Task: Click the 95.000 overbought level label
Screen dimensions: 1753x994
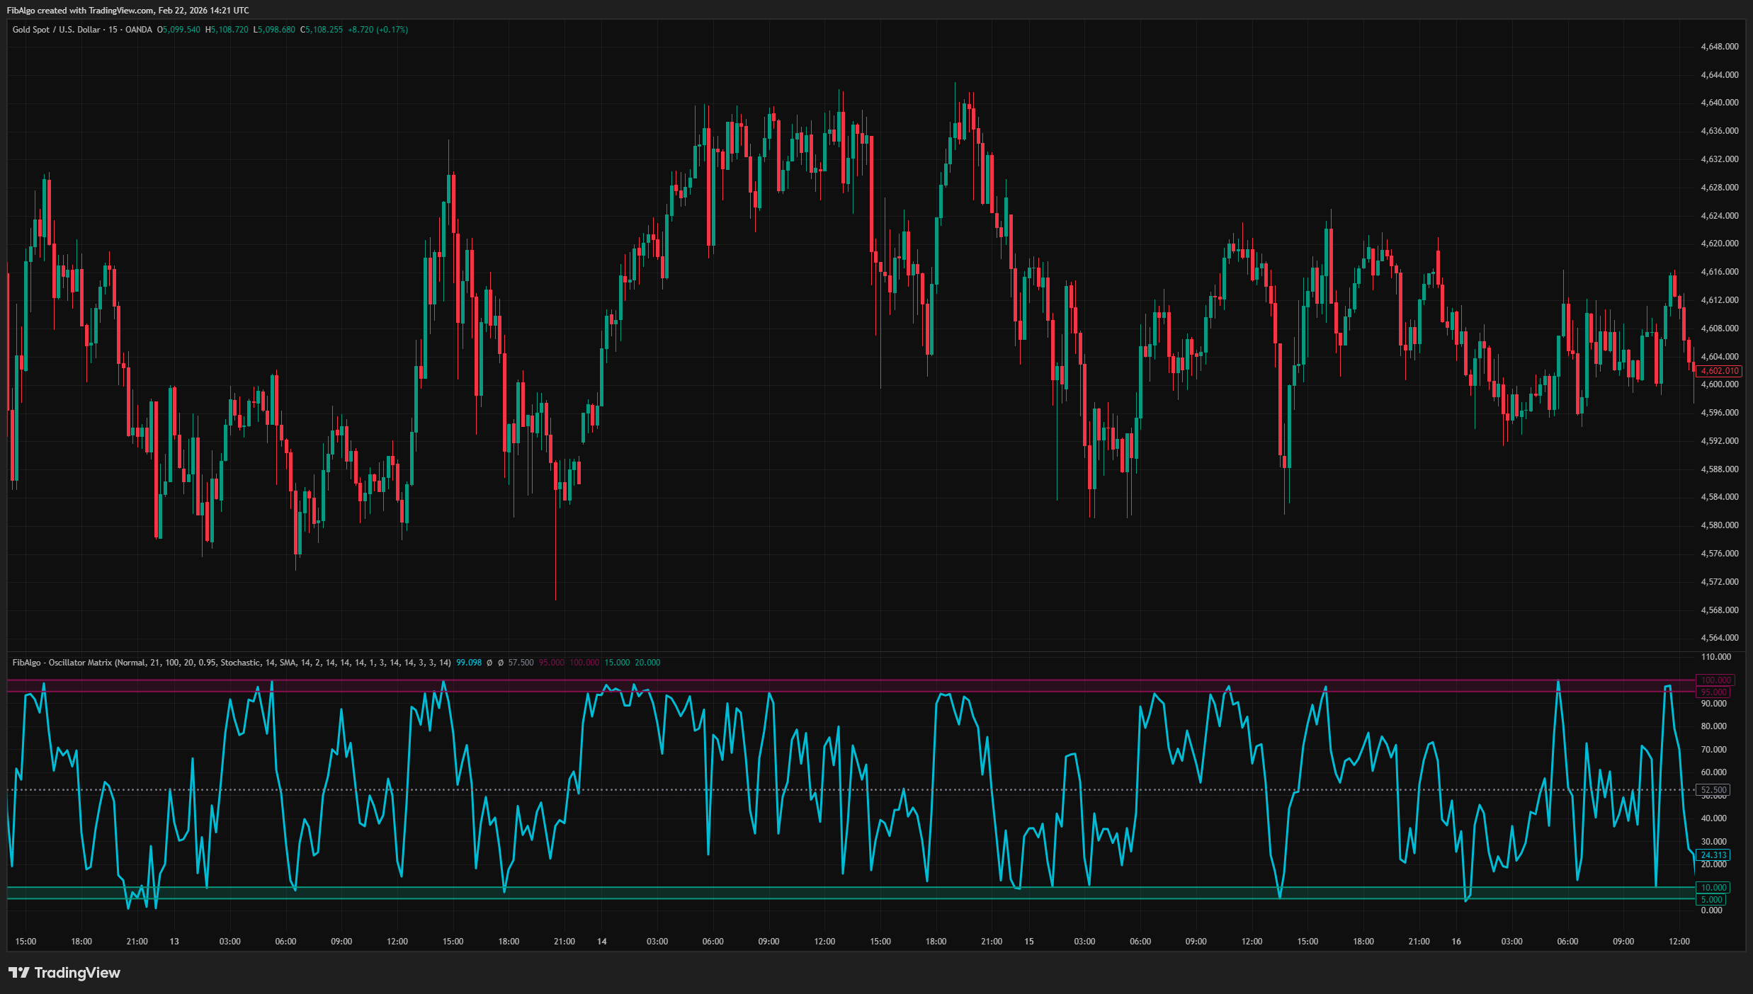Action: (1713, 692)
